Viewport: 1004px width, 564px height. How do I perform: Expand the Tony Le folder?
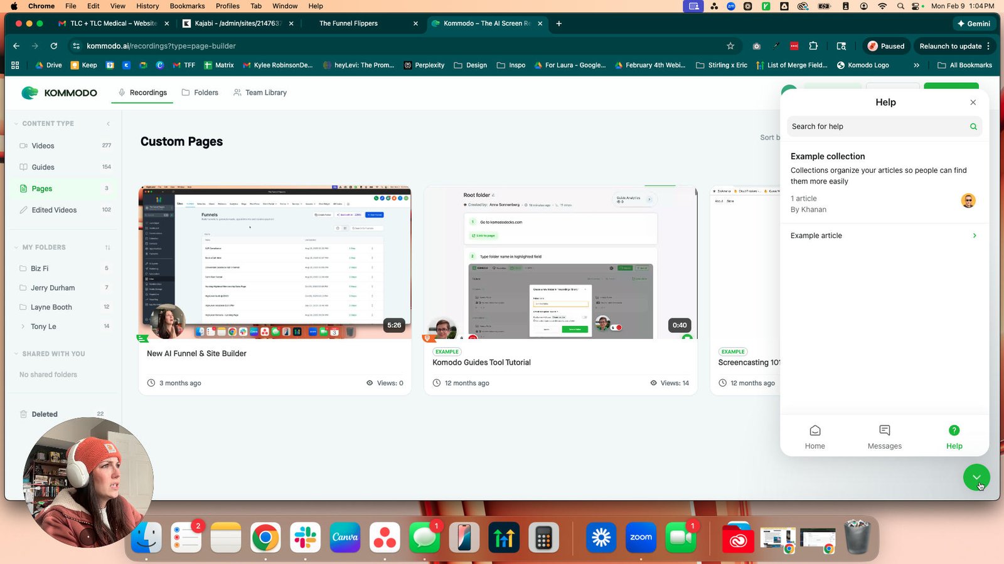[23, 326]
